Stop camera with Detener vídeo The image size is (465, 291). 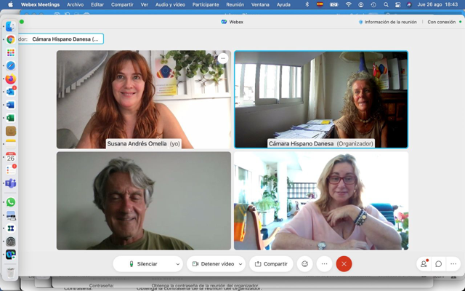point(213,263)
